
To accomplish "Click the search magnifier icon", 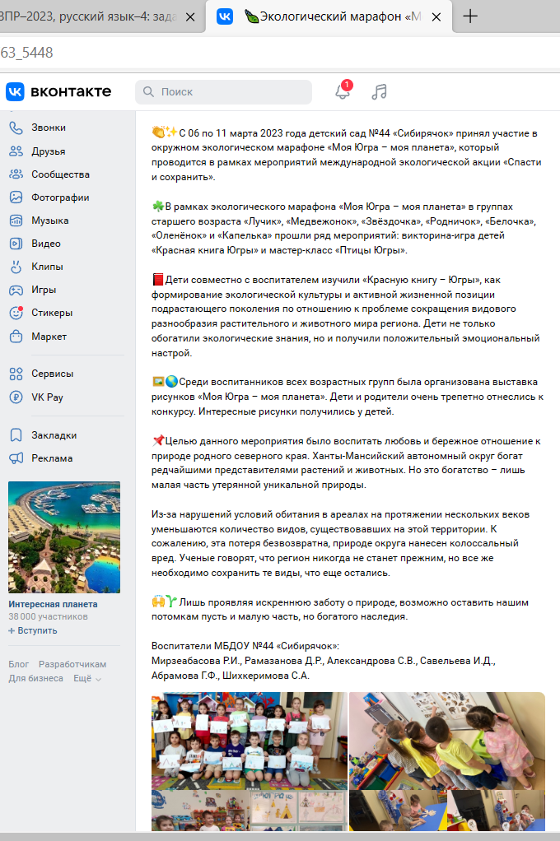I will (x=149, y=91).
